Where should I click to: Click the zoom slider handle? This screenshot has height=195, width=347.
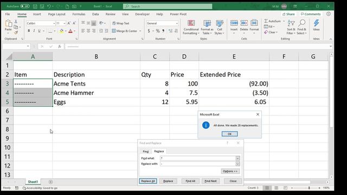coord(309,188)
